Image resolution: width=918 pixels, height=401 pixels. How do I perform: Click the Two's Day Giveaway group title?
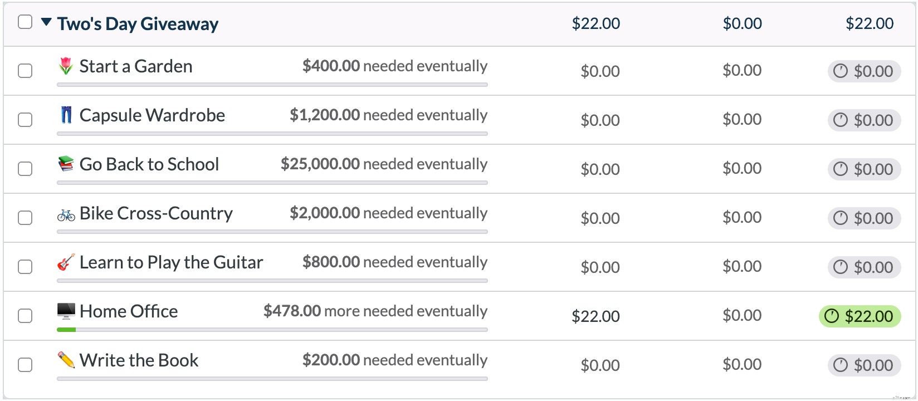pyautogui.click(x=138, y=24)
